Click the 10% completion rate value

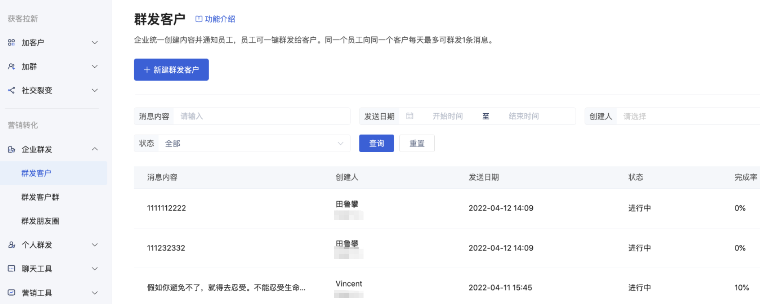tap(742, 288)
